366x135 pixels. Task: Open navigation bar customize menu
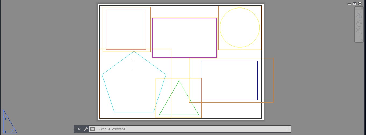362,40
